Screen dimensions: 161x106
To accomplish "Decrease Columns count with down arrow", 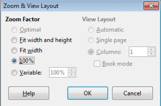I will [x=151, y=54].
